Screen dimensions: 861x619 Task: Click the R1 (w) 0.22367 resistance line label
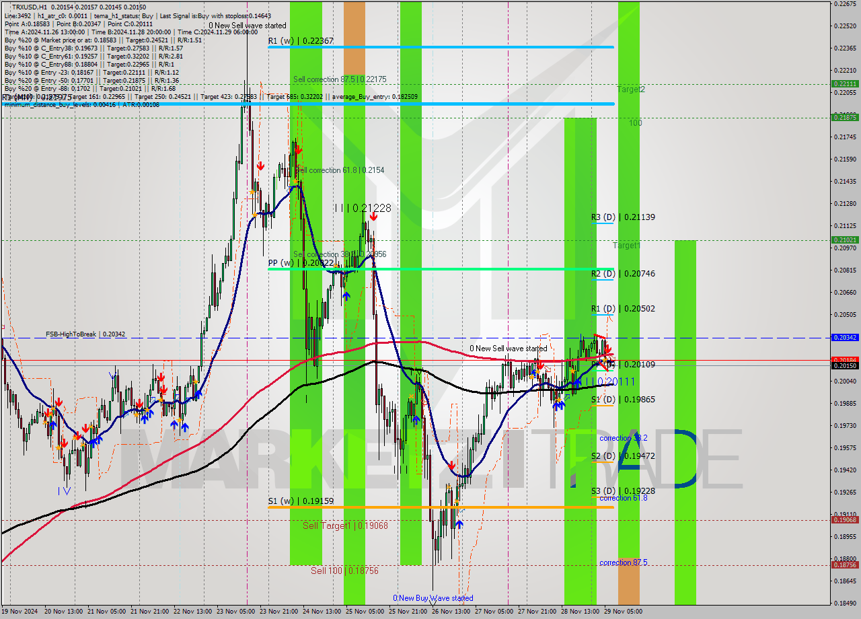(x=299, y=41)
